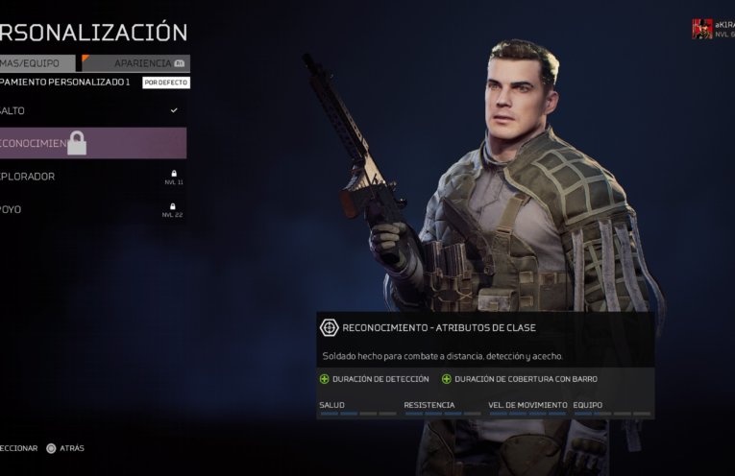The image size is (735, 476).
Task: Click the green plus for Cobertura con barro
Action: click(446, 379)
